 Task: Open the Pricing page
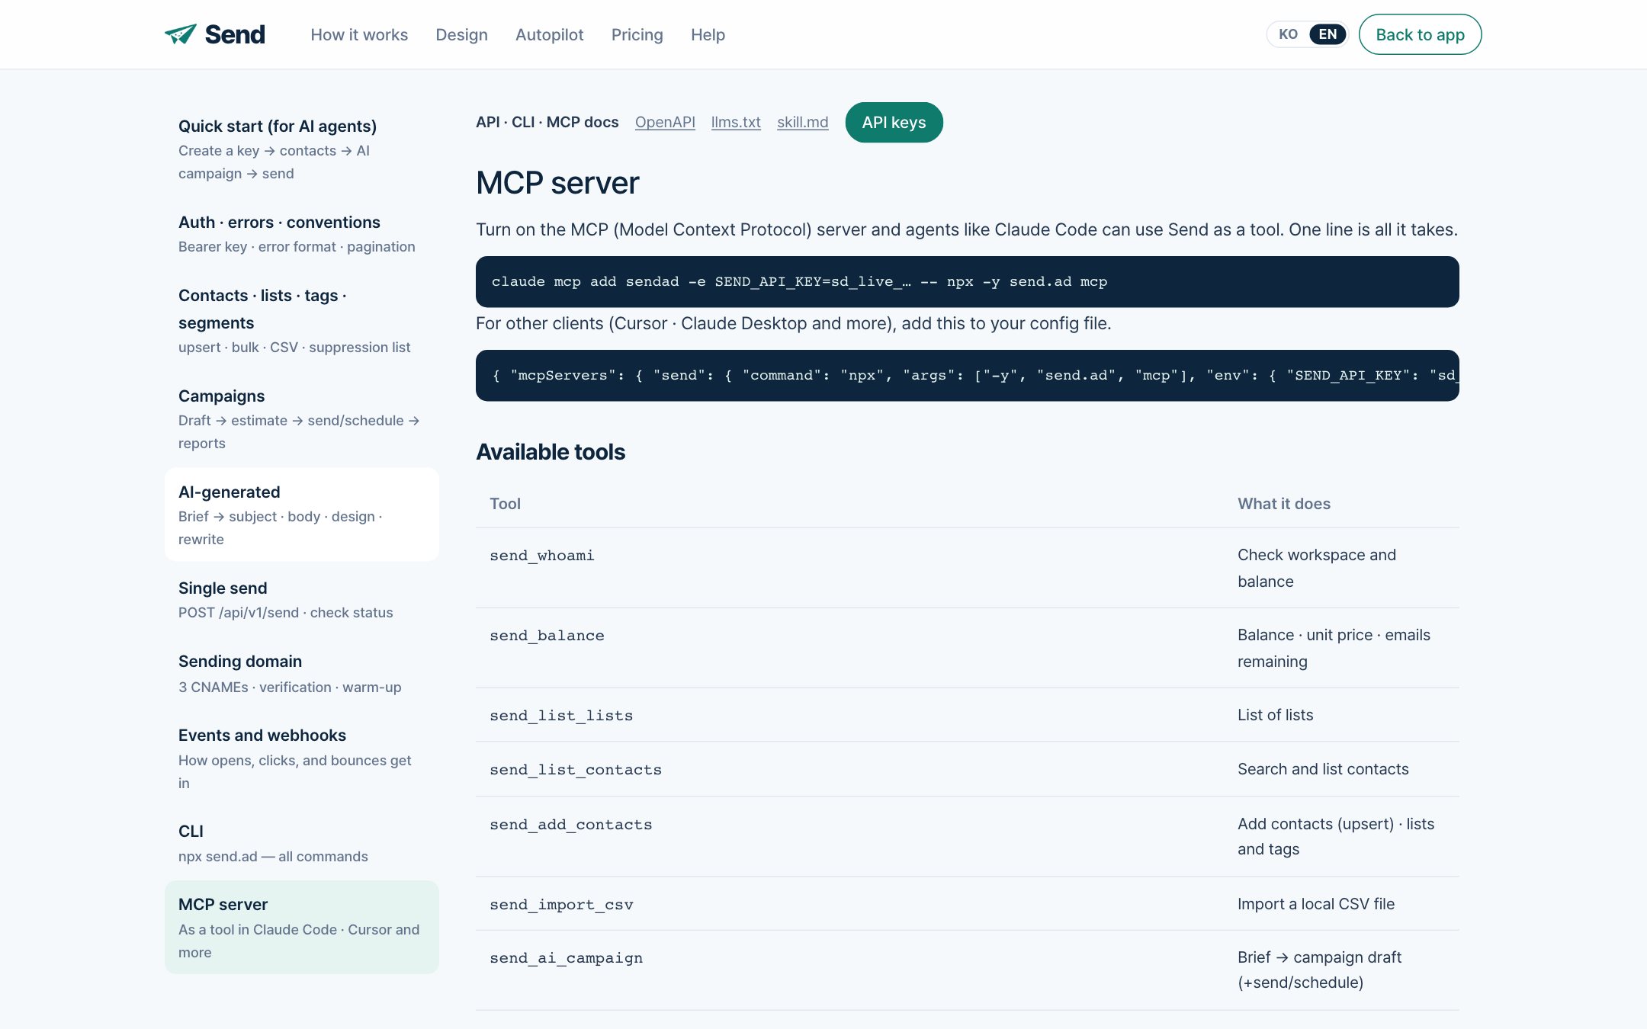(x=637, y=35)
